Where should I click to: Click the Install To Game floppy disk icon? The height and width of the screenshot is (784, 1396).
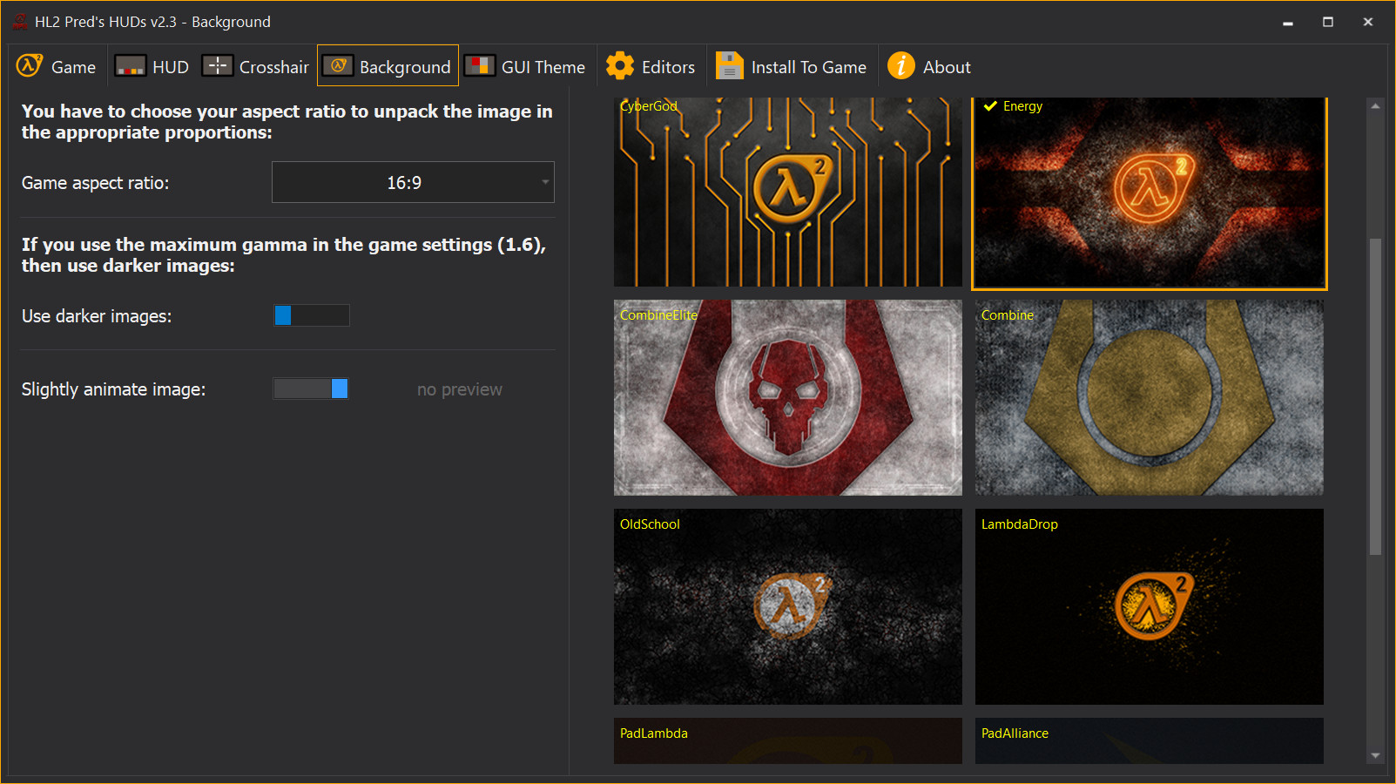click(x=728, y=65)
